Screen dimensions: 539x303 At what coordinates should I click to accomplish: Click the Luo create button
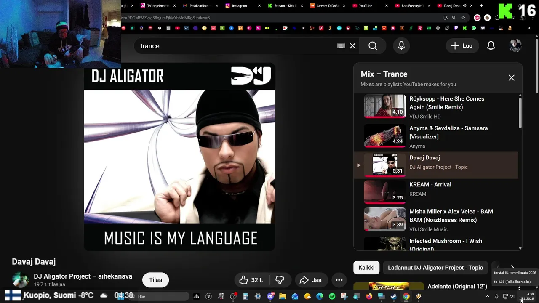(x=462, y=46)
